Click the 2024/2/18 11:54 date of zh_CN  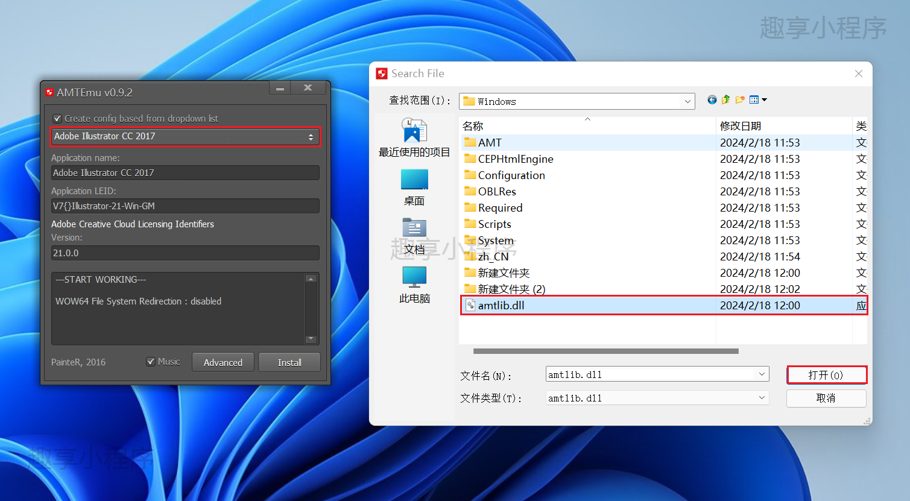760,257
